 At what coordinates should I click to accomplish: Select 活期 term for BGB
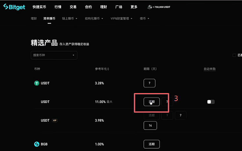click(x=152, y=144)
